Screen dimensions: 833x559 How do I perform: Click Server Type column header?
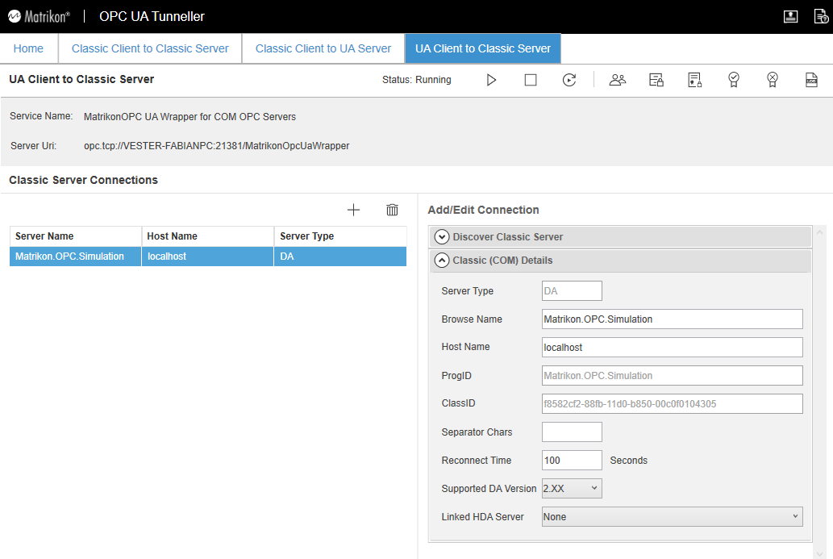[x=340, y=236]
